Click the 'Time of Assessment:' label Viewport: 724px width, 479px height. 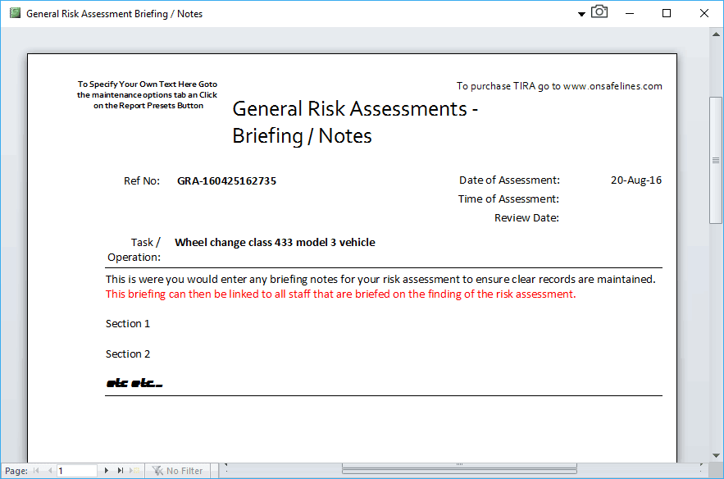[508, 199]
